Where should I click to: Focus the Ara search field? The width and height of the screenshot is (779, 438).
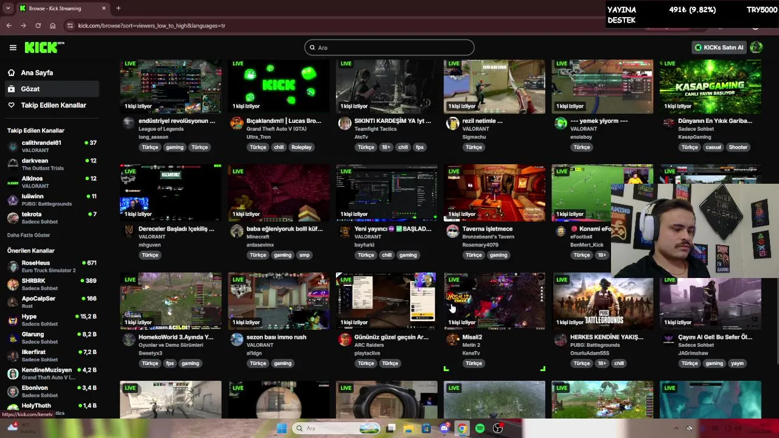389,47
